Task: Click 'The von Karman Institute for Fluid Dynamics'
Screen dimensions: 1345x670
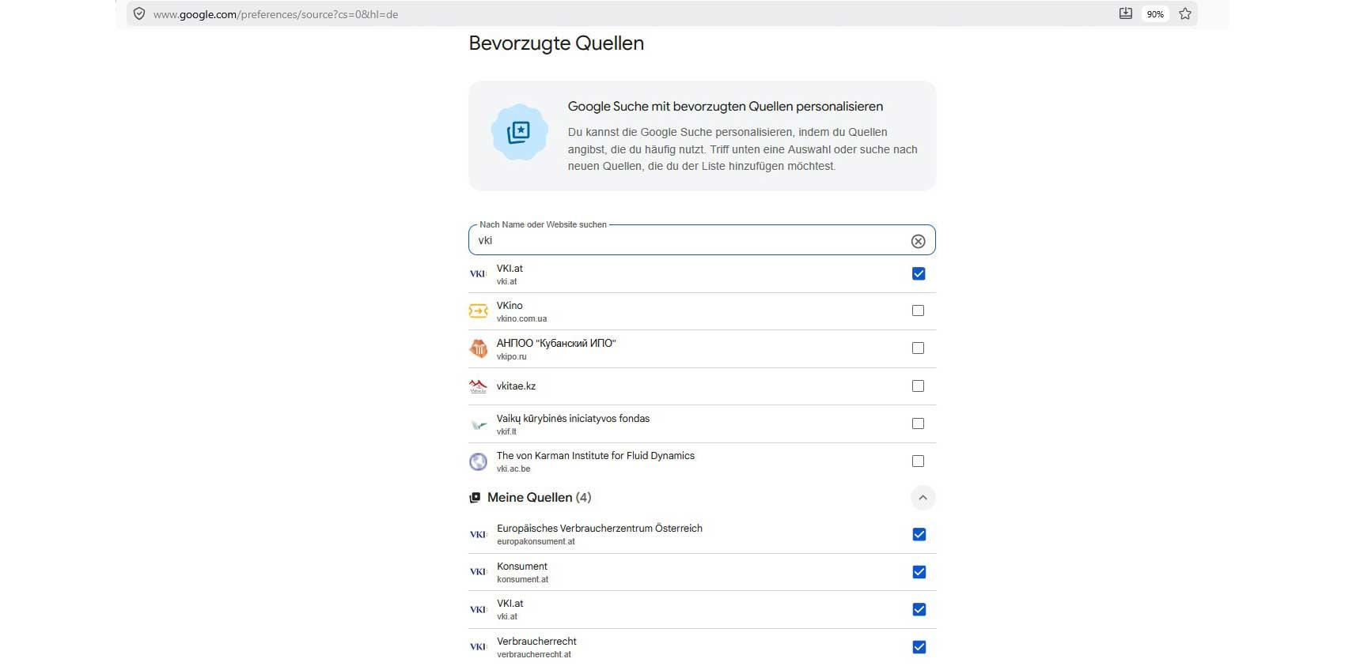Action: [x=596, y=456]
